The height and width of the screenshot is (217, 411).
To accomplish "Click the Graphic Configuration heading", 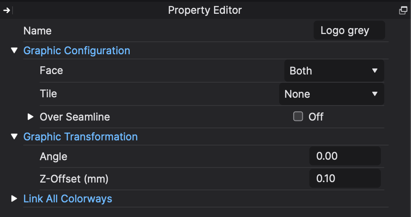I will 77,50.
